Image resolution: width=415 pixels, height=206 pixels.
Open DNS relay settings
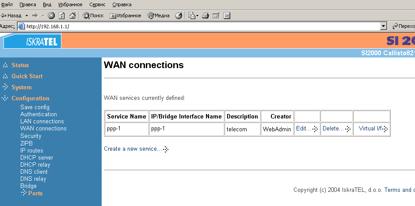point(33,179)
